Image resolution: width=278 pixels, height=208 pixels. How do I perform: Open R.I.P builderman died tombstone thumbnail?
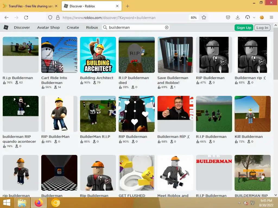tap(137, 55)
